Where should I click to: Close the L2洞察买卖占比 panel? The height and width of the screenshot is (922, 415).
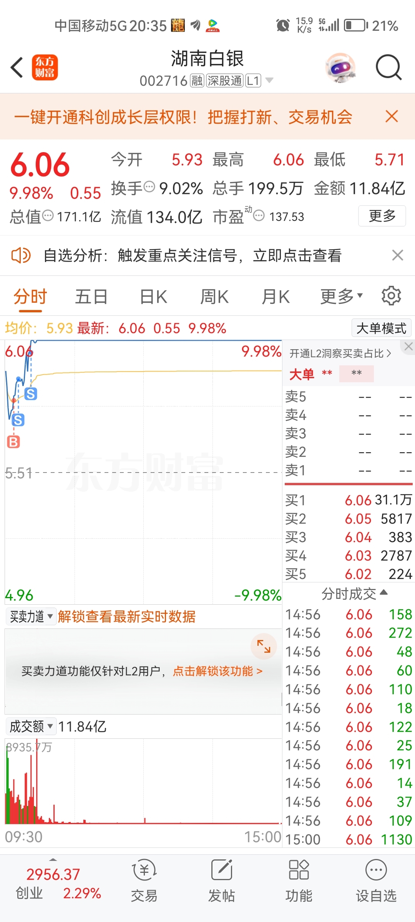408,347
